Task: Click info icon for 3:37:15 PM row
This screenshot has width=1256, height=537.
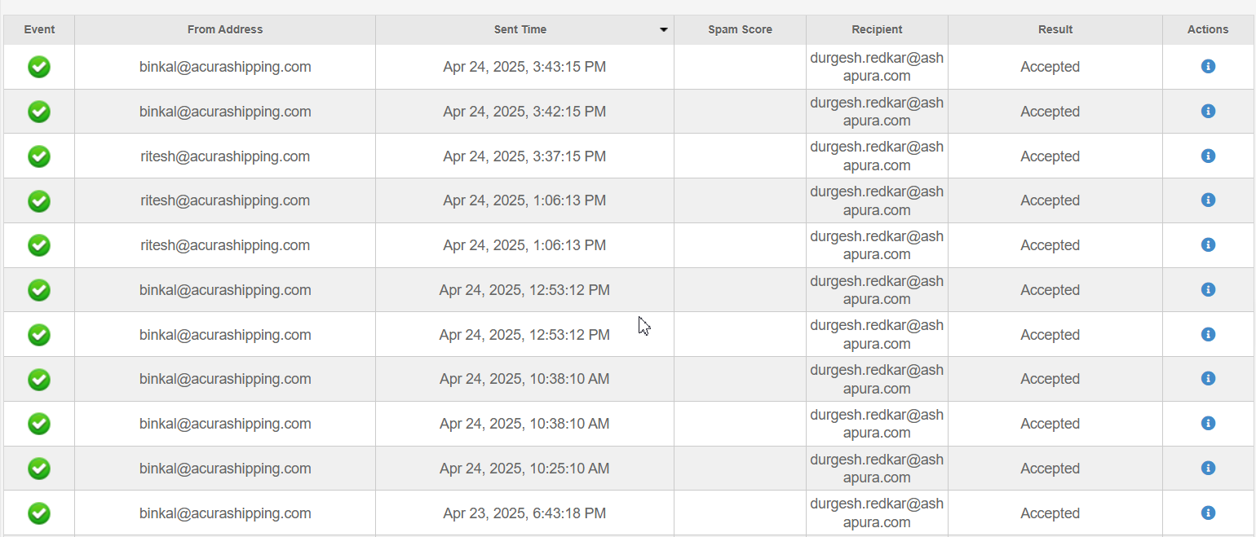Action: point(1208,156)
